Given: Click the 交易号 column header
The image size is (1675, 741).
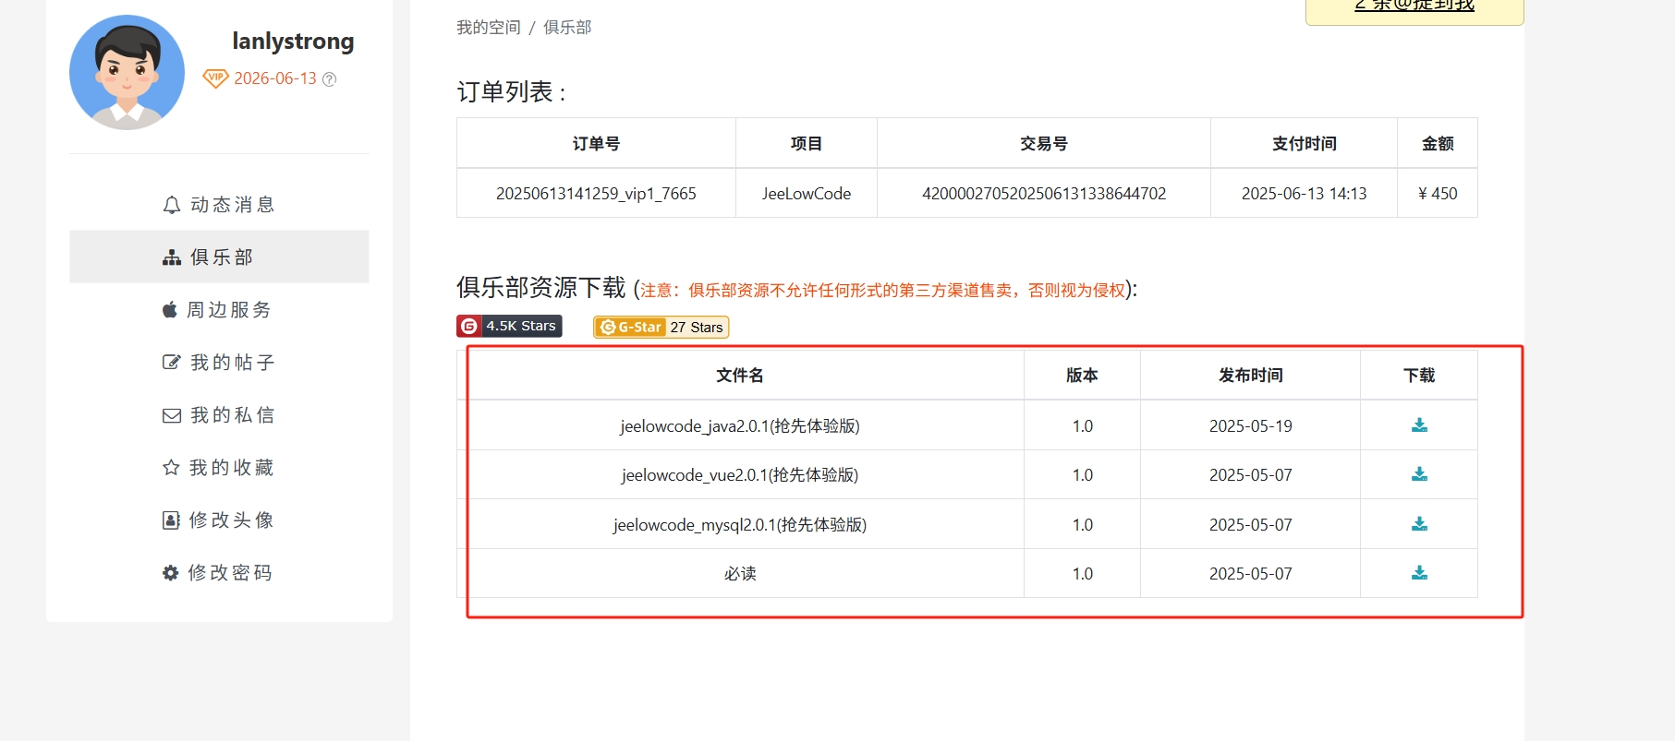Looking at the screenshot, I should 1044,144.
